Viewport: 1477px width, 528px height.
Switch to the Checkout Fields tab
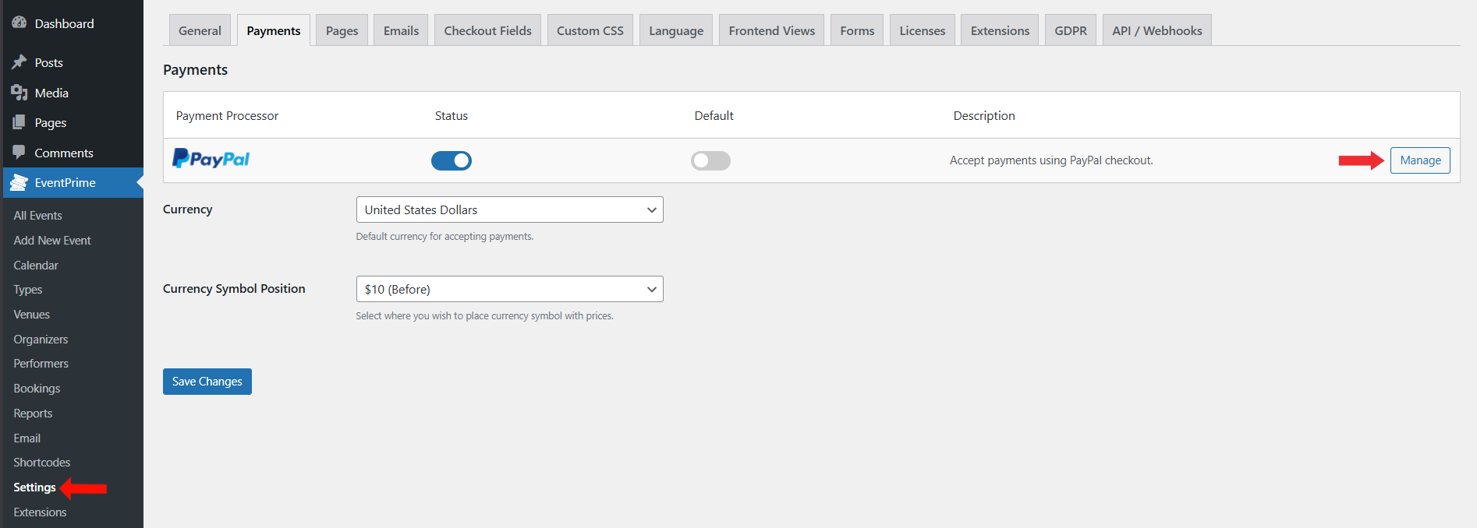487,30
